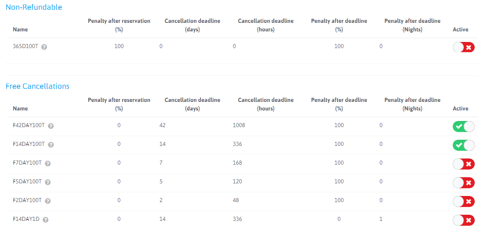
Task: Click help icon beside F2DAY100T
Action: [x=48, y=201]
